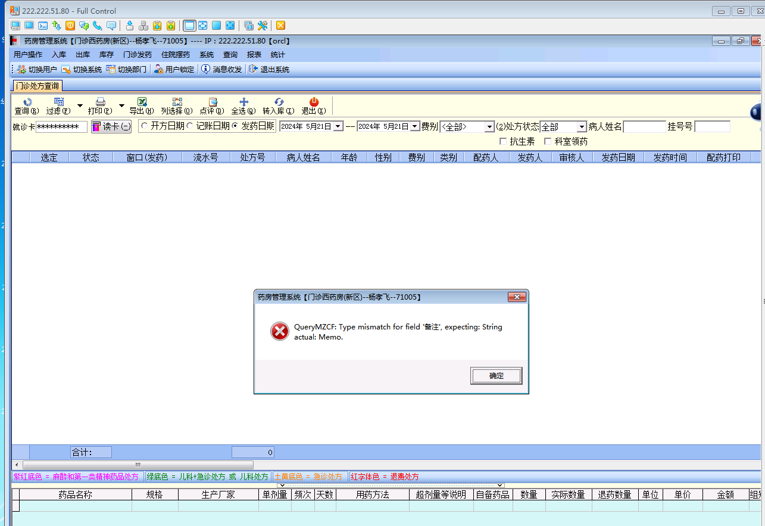
Task: Open the 出库 menu
Action: point(83,54)
